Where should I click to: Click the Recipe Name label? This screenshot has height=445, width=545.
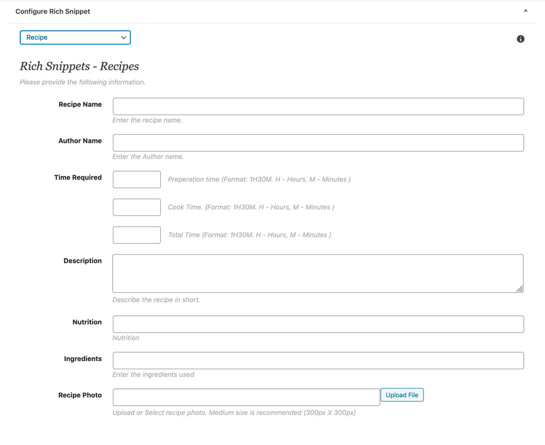[80, 104]
